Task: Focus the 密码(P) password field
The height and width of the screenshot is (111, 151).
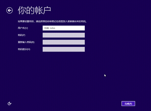Action: pyautogui.click(x=64, y=35)
